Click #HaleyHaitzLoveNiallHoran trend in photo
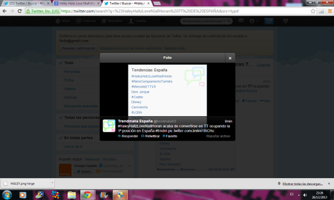Viewport: 334px width, 200px height. (151, 76)
